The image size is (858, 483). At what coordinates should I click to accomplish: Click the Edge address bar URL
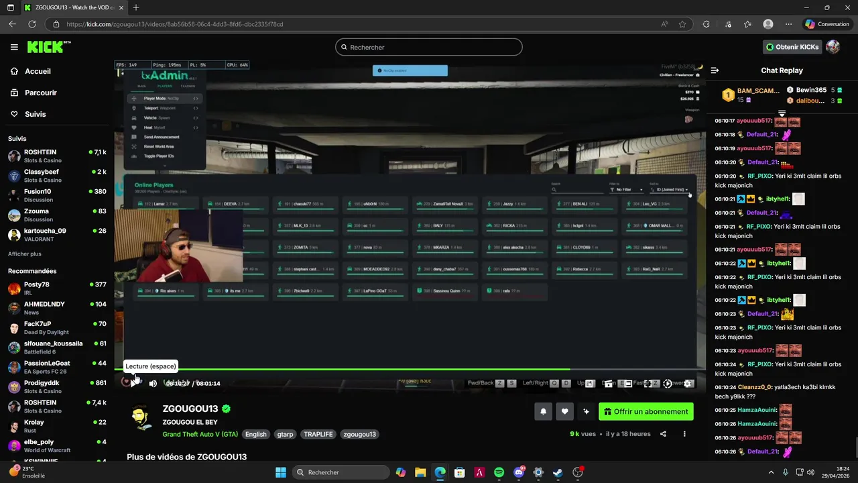(x=175, y=24)
